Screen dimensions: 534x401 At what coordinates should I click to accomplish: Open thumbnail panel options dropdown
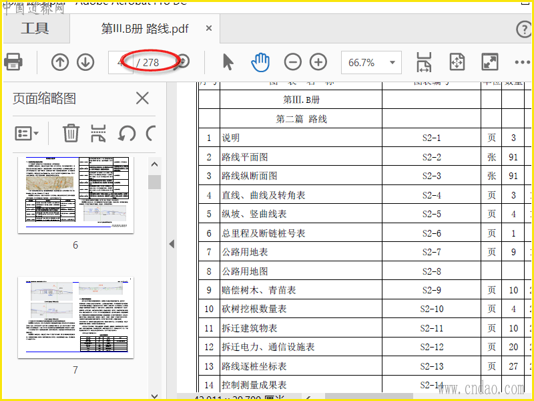(x=27, y=133)
